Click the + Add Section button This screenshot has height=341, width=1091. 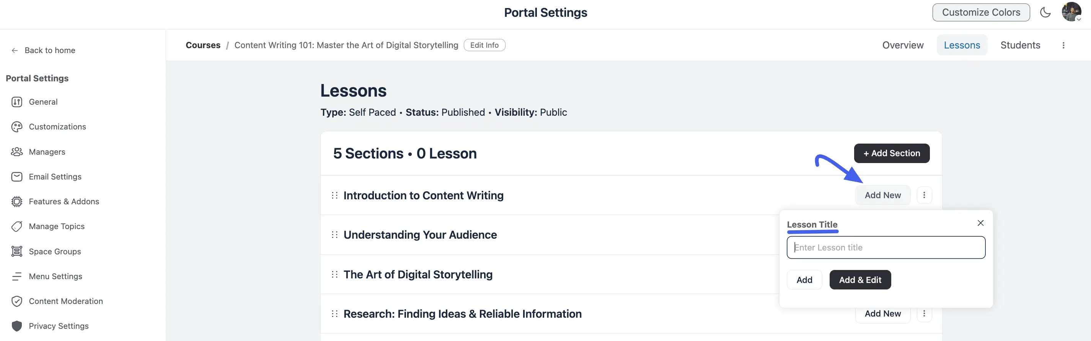(892, 153)
